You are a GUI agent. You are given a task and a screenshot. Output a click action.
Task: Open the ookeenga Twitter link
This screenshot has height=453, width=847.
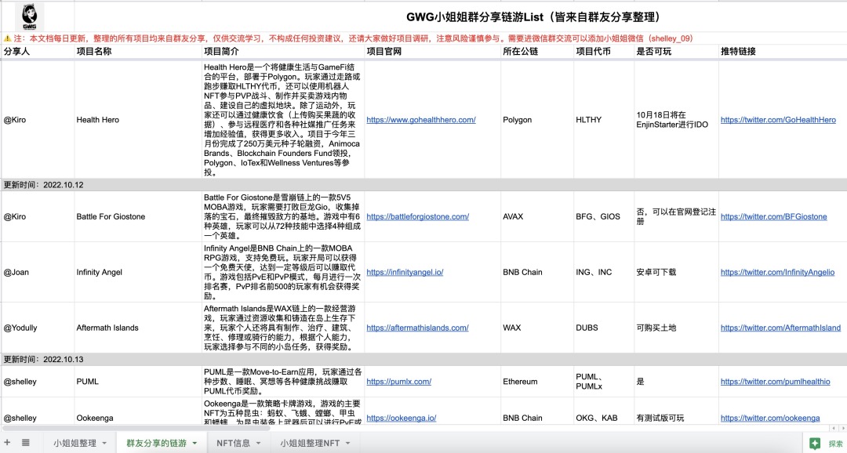tap(770, 418)
